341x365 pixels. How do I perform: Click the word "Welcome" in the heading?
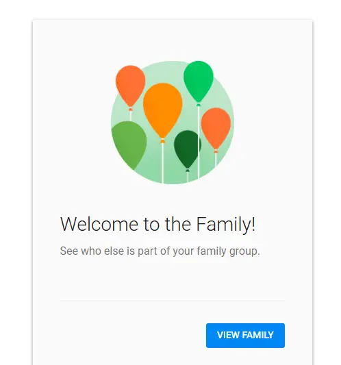pyautogui.click(x=99, y=224)
